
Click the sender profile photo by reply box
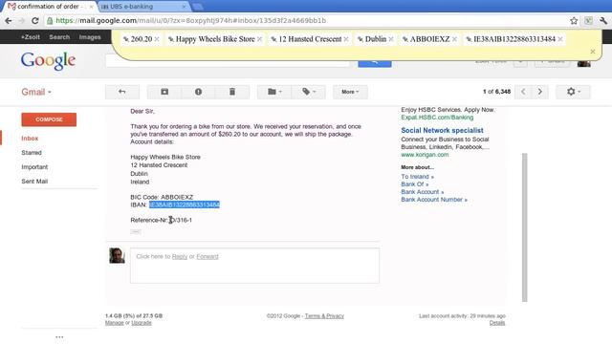point(117,255)
